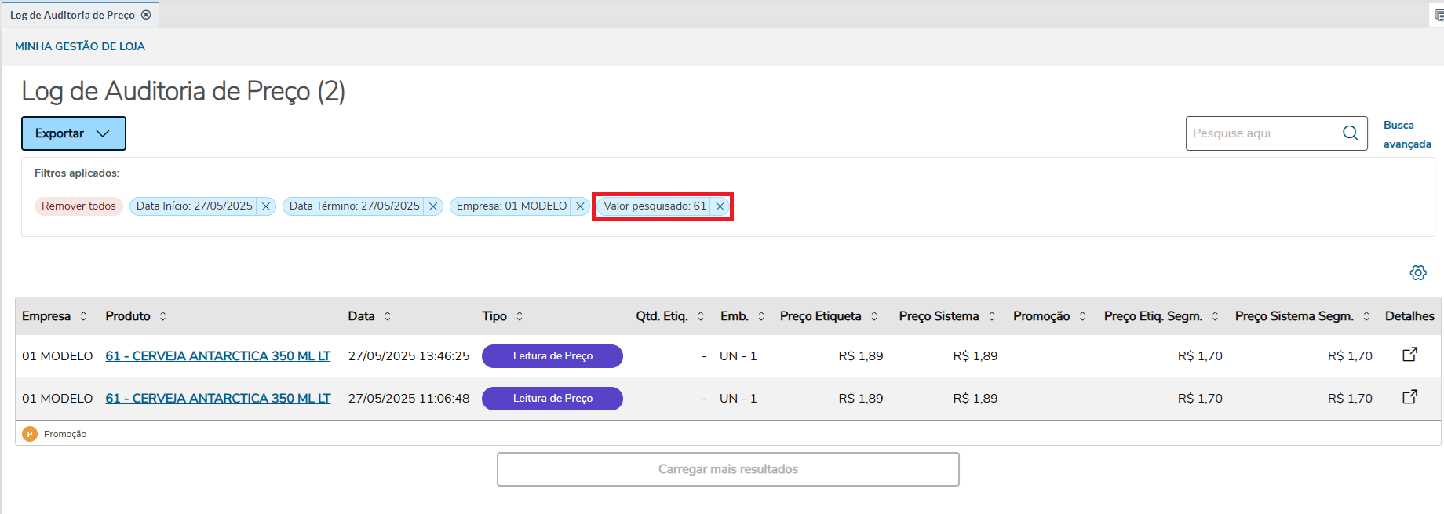Open Busca avançada link

(1406, 134)
